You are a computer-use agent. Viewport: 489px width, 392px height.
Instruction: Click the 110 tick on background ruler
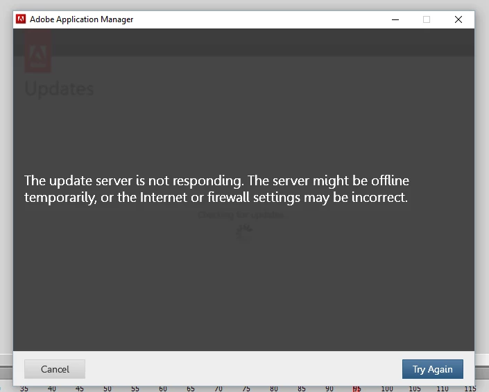click(x=443, y=389)
